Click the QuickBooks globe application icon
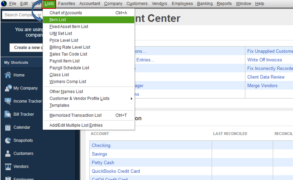 click(x=4, y=3)
